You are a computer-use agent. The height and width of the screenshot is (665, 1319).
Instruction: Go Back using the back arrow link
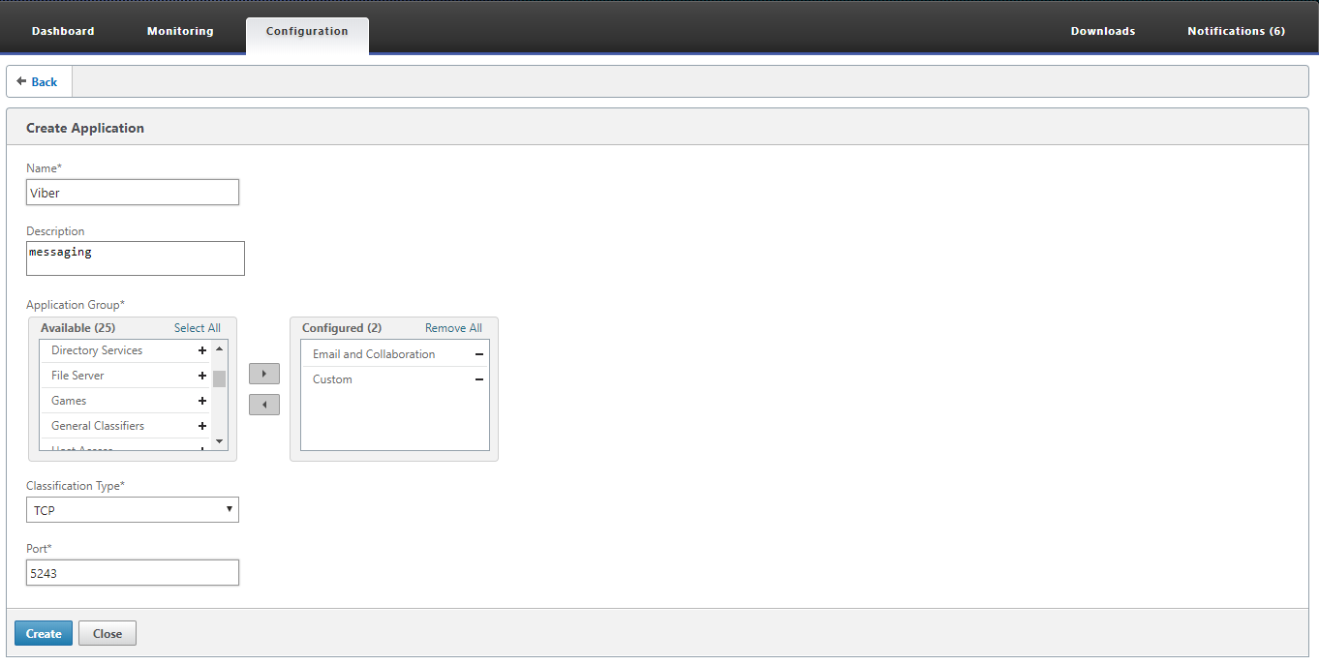38,82
